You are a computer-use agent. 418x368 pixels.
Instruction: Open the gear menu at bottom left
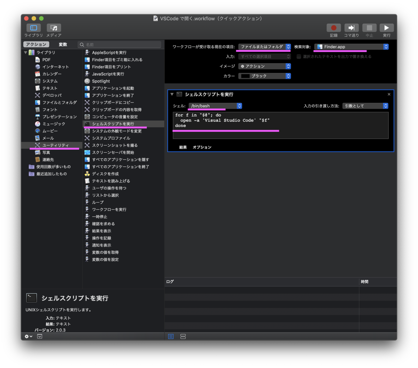point(29,336)
